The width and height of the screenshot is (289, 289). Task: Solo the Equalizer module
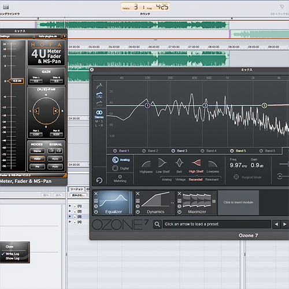coord(96,206)
